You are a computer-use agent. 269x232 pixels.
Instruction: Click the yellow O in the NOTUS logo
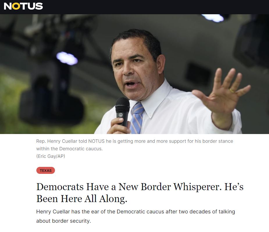pyautogui.click(x=16, y=6)
